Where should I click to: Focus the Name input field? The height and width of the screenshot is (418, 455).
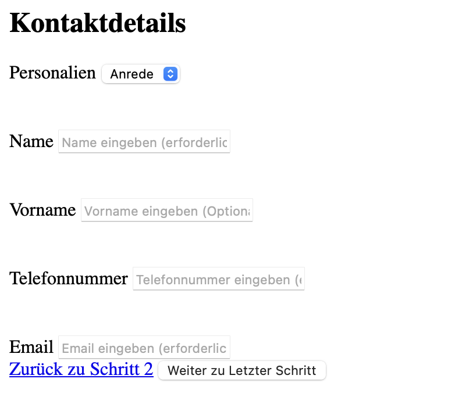tap(144, 142)
